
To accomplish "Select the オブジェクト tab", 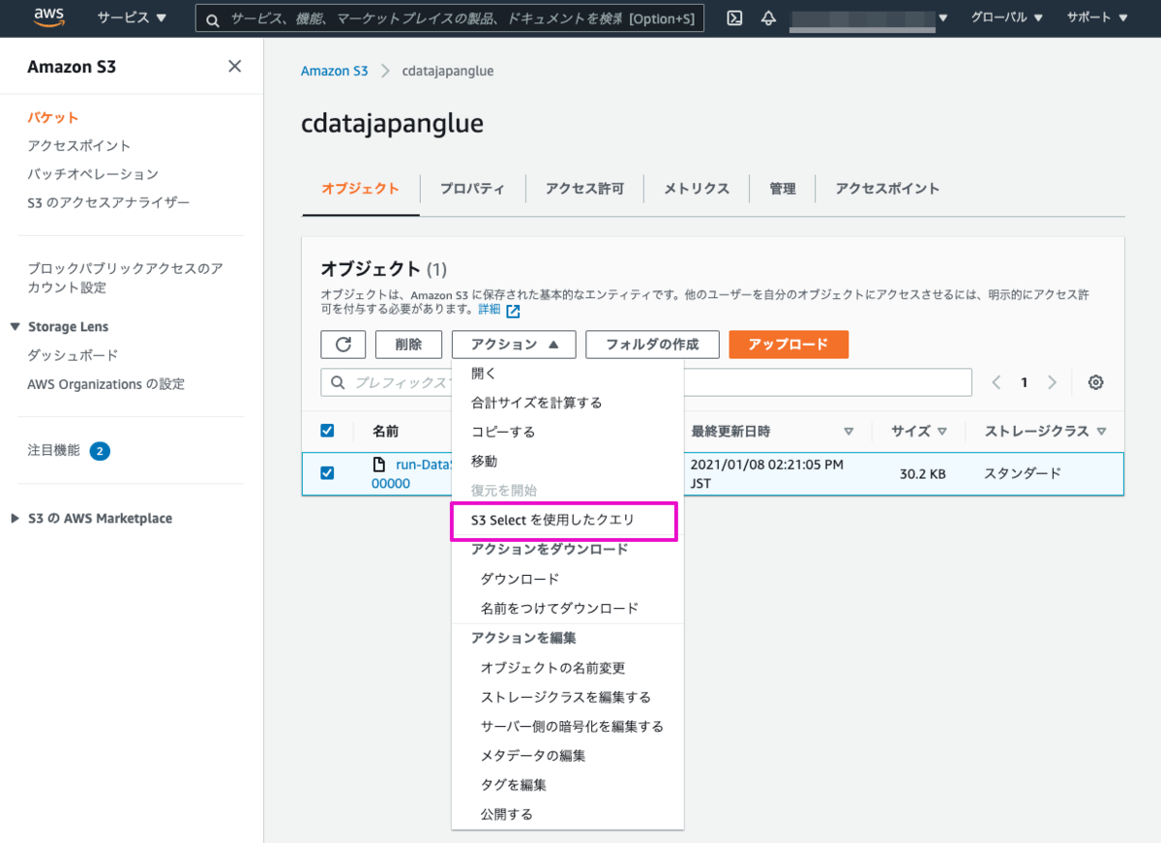I will 361,189.
